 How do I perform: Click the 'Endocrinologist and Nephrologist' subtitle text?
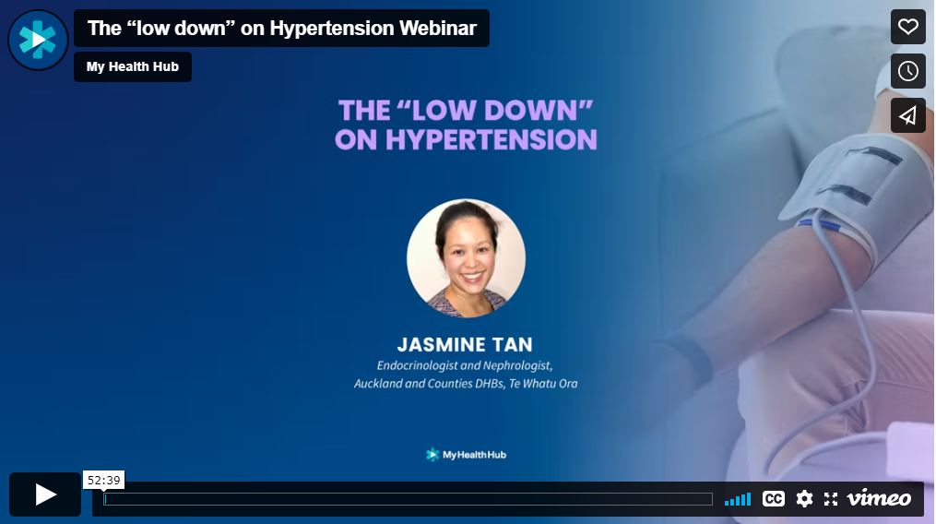(465, 365)
